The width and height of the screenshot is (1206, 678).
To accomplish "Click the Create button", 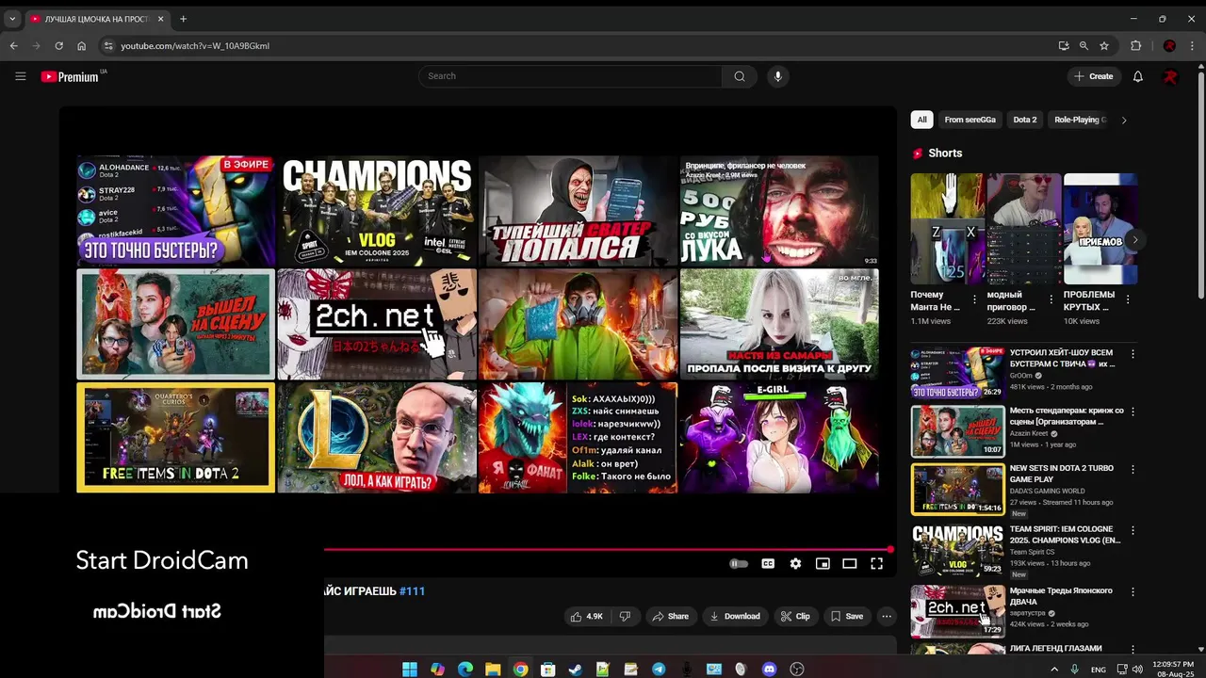I will (1093, 76).
